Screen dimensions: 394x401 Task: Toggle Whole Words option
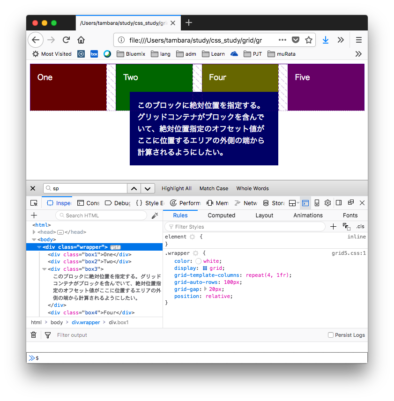click(253, 188)
